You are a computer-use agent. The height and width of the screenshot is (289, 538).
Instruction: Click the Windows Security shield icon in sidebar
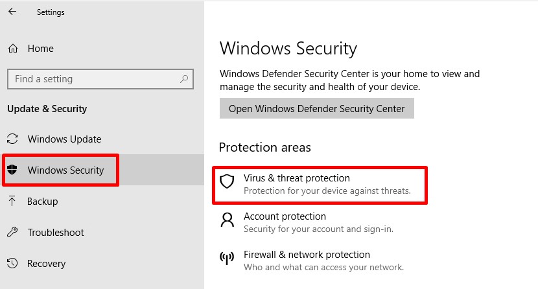pos(12,169)
